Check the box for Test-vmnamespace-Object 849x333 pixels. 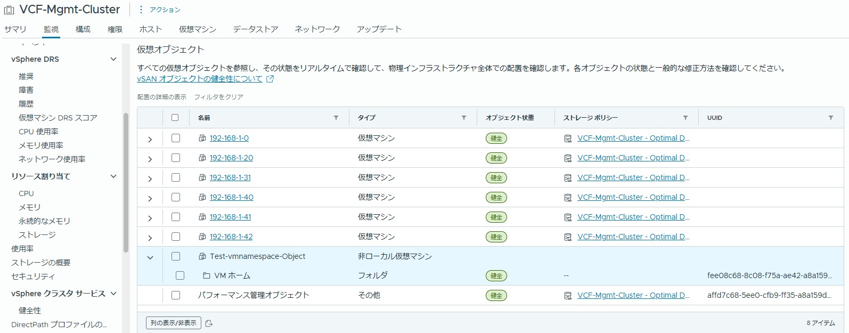(x=176, y=256)
